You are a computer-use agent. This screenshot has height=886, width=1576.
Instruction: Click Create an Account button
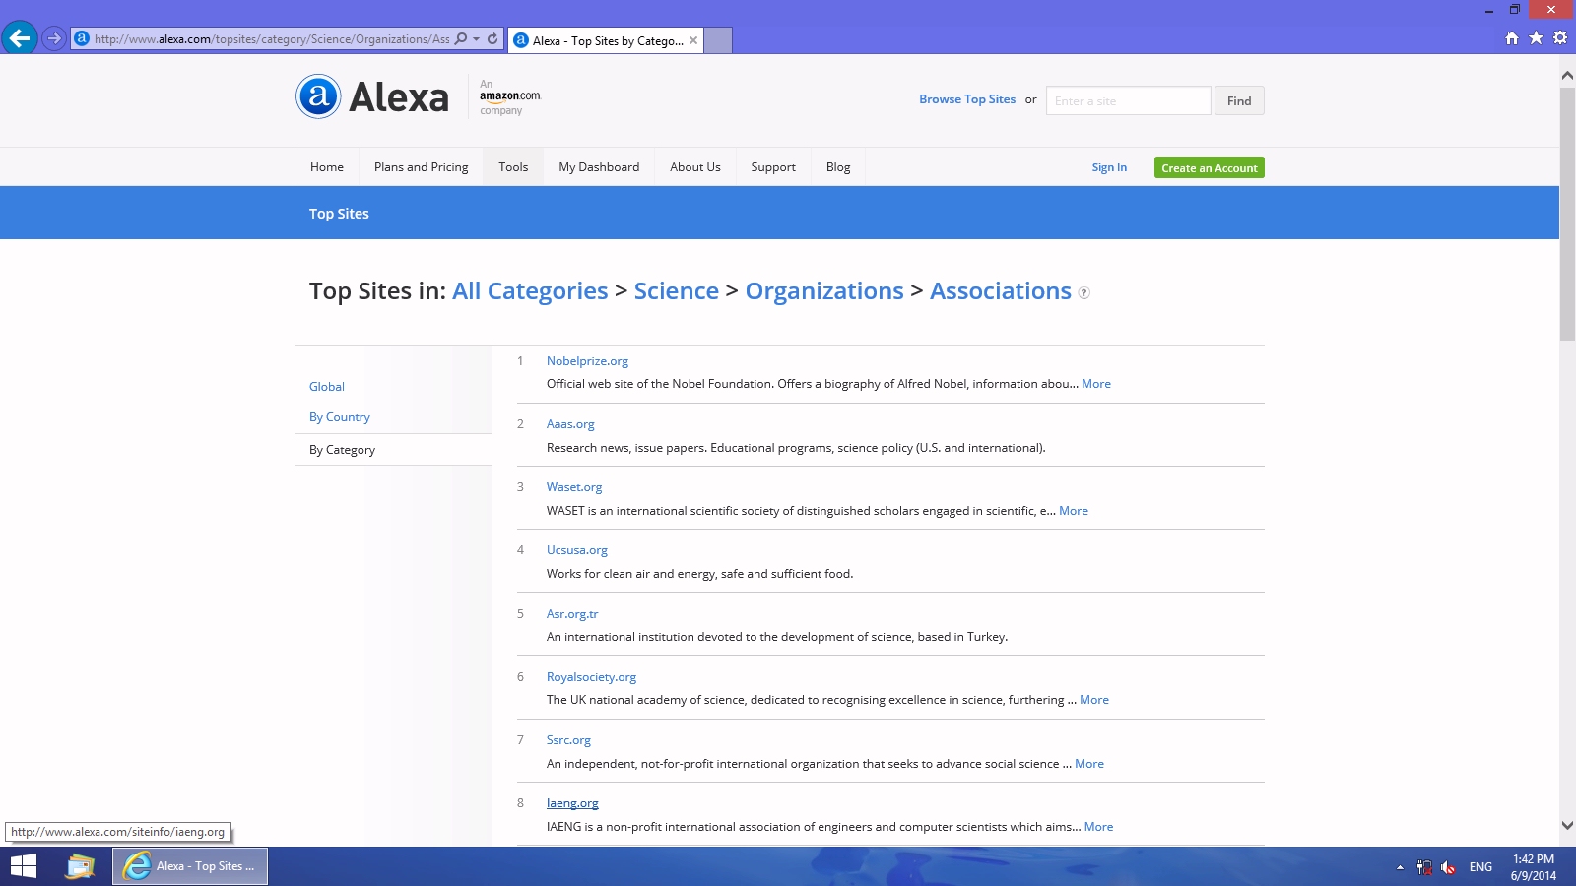1210,168
